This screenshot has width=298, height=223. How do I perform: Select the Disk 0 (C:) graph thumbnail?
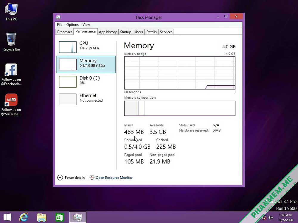click(68, 82)
